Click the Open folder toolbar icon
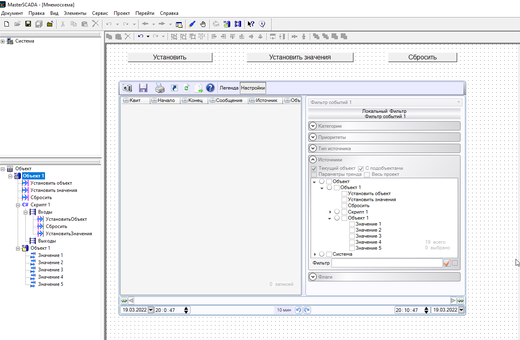The image size is (520, 340). [x=17, y=24]
